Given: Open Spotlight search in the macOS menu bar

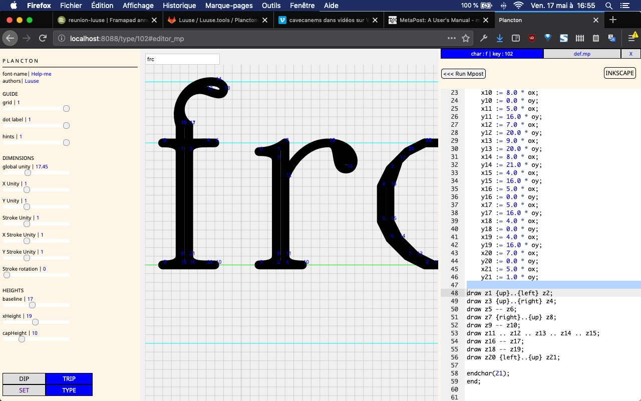Looking at the screenshot, I should pyautogui.click(x=609, y=6).
